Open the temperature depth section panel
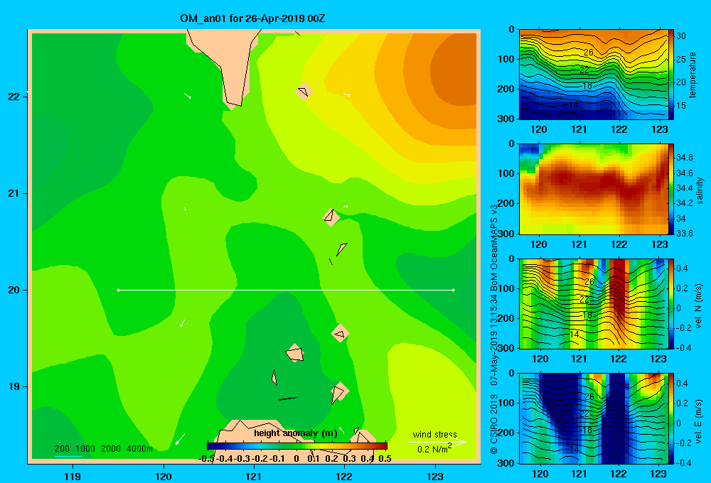This screenshot has width=711, height=483. pos(593,75)
